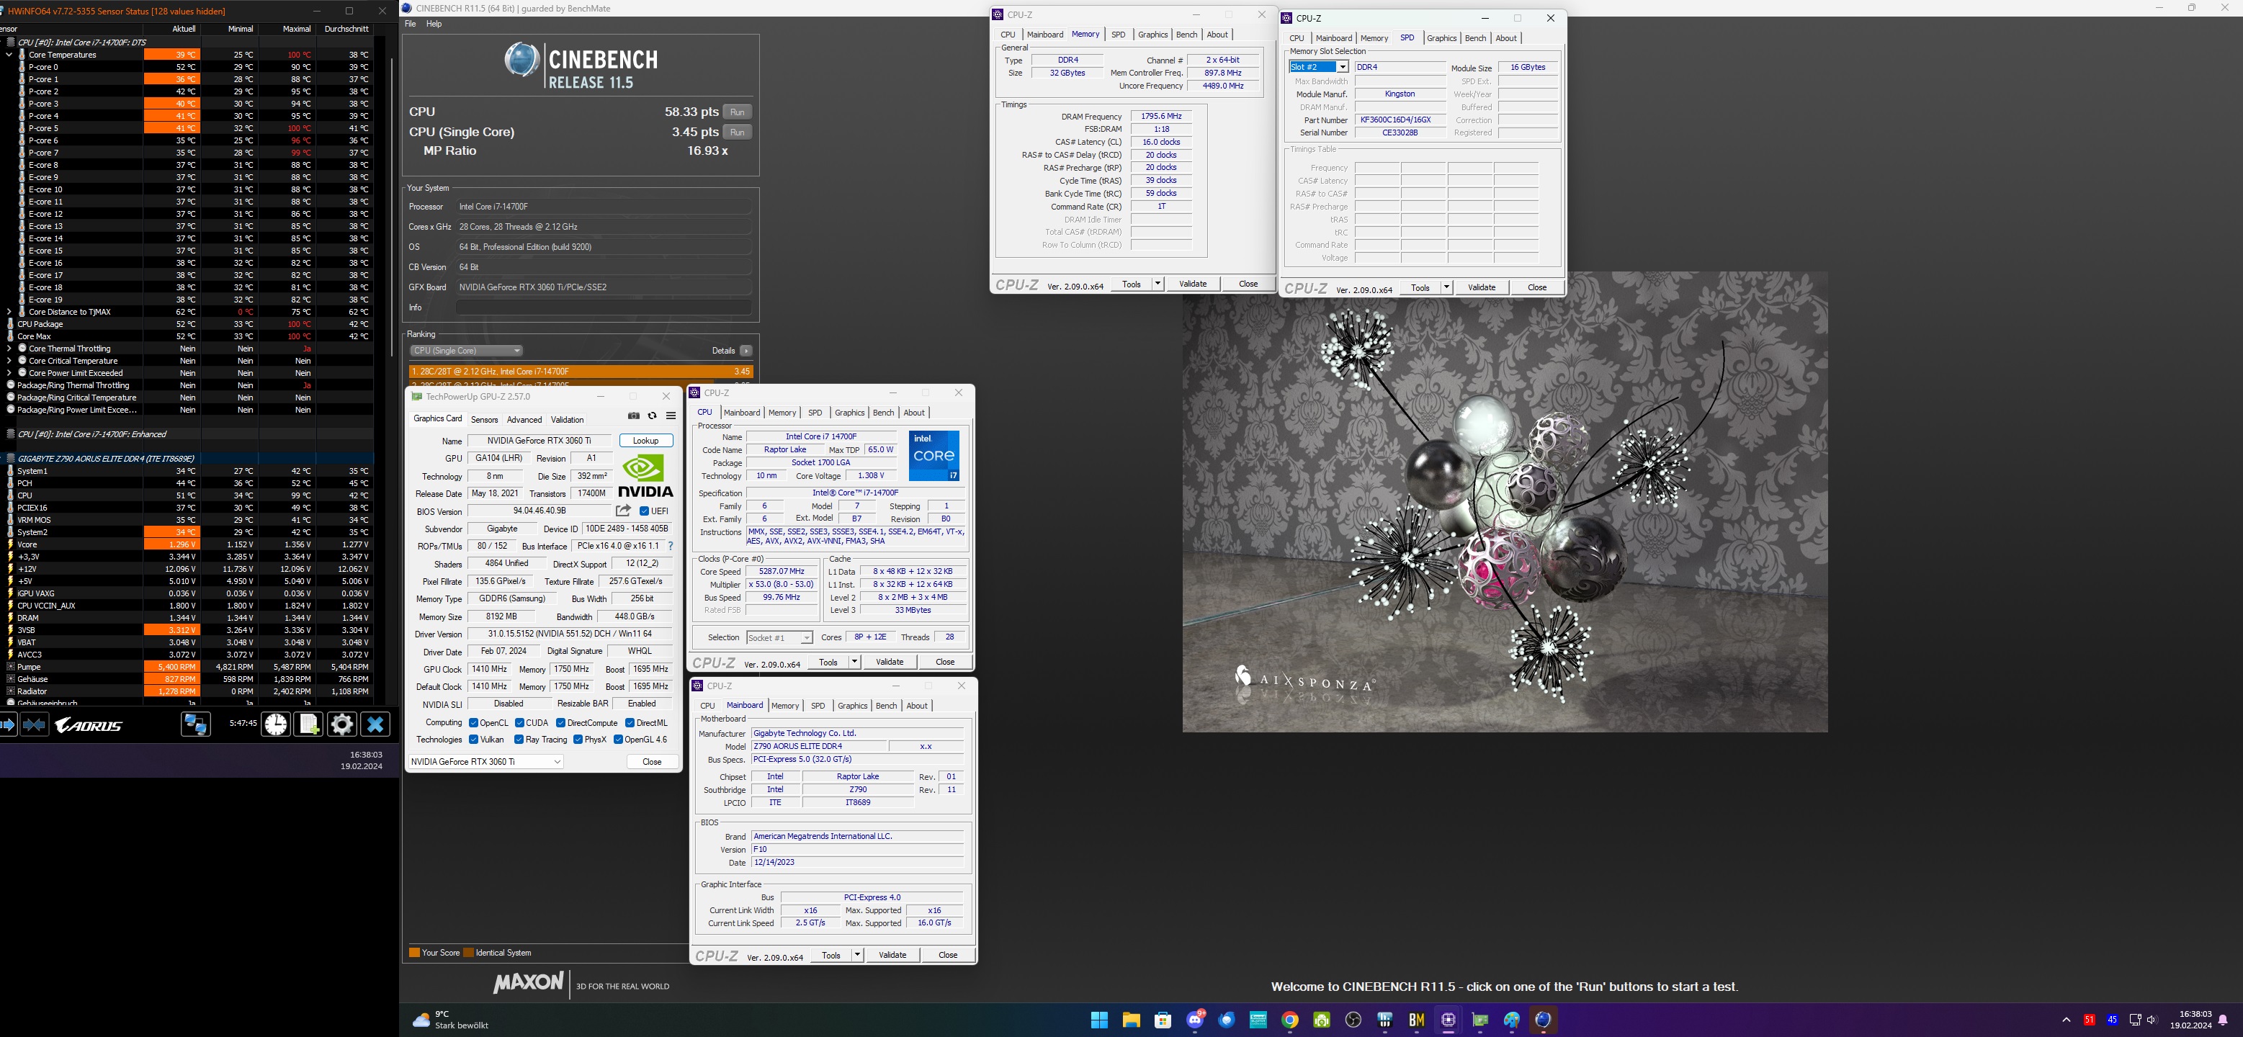2243x1037 pixels.
Task: Open the Cinebench Ranking CPU (Single Core) dropdown
Action: point(466,350)
